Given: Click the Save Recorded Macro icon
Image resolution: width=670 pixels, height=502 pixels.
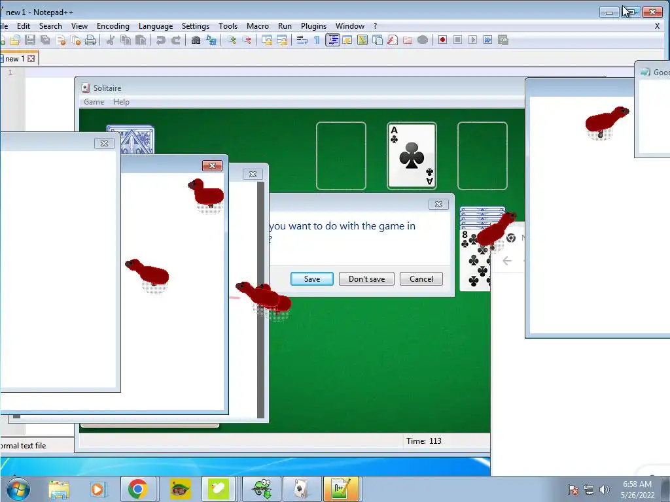Looking at the screenshot, I should pos(503,40).
